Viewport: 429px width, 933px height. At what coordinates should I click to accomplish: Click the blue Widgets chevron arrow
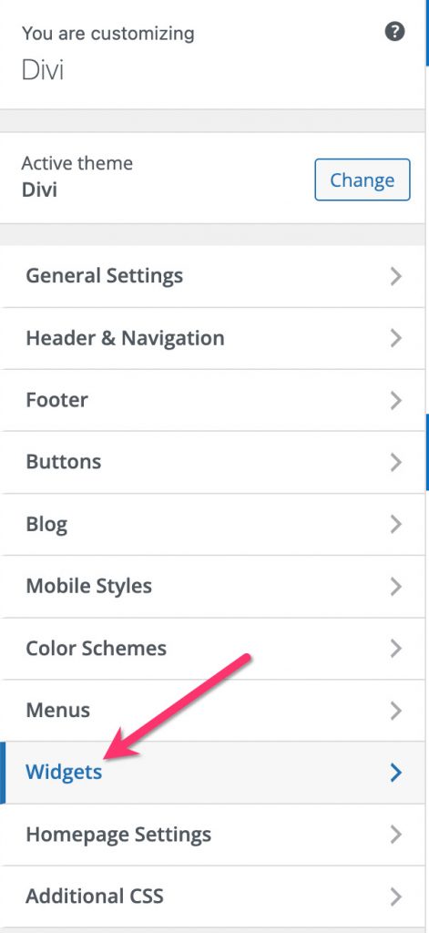coord(396,773)
